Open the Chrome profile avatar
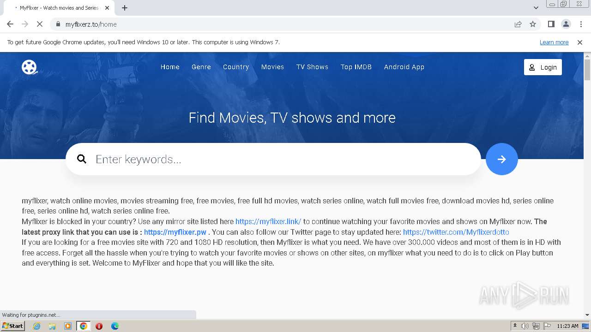The width and height of the screenshot is (591, 332). click(566, 24)
